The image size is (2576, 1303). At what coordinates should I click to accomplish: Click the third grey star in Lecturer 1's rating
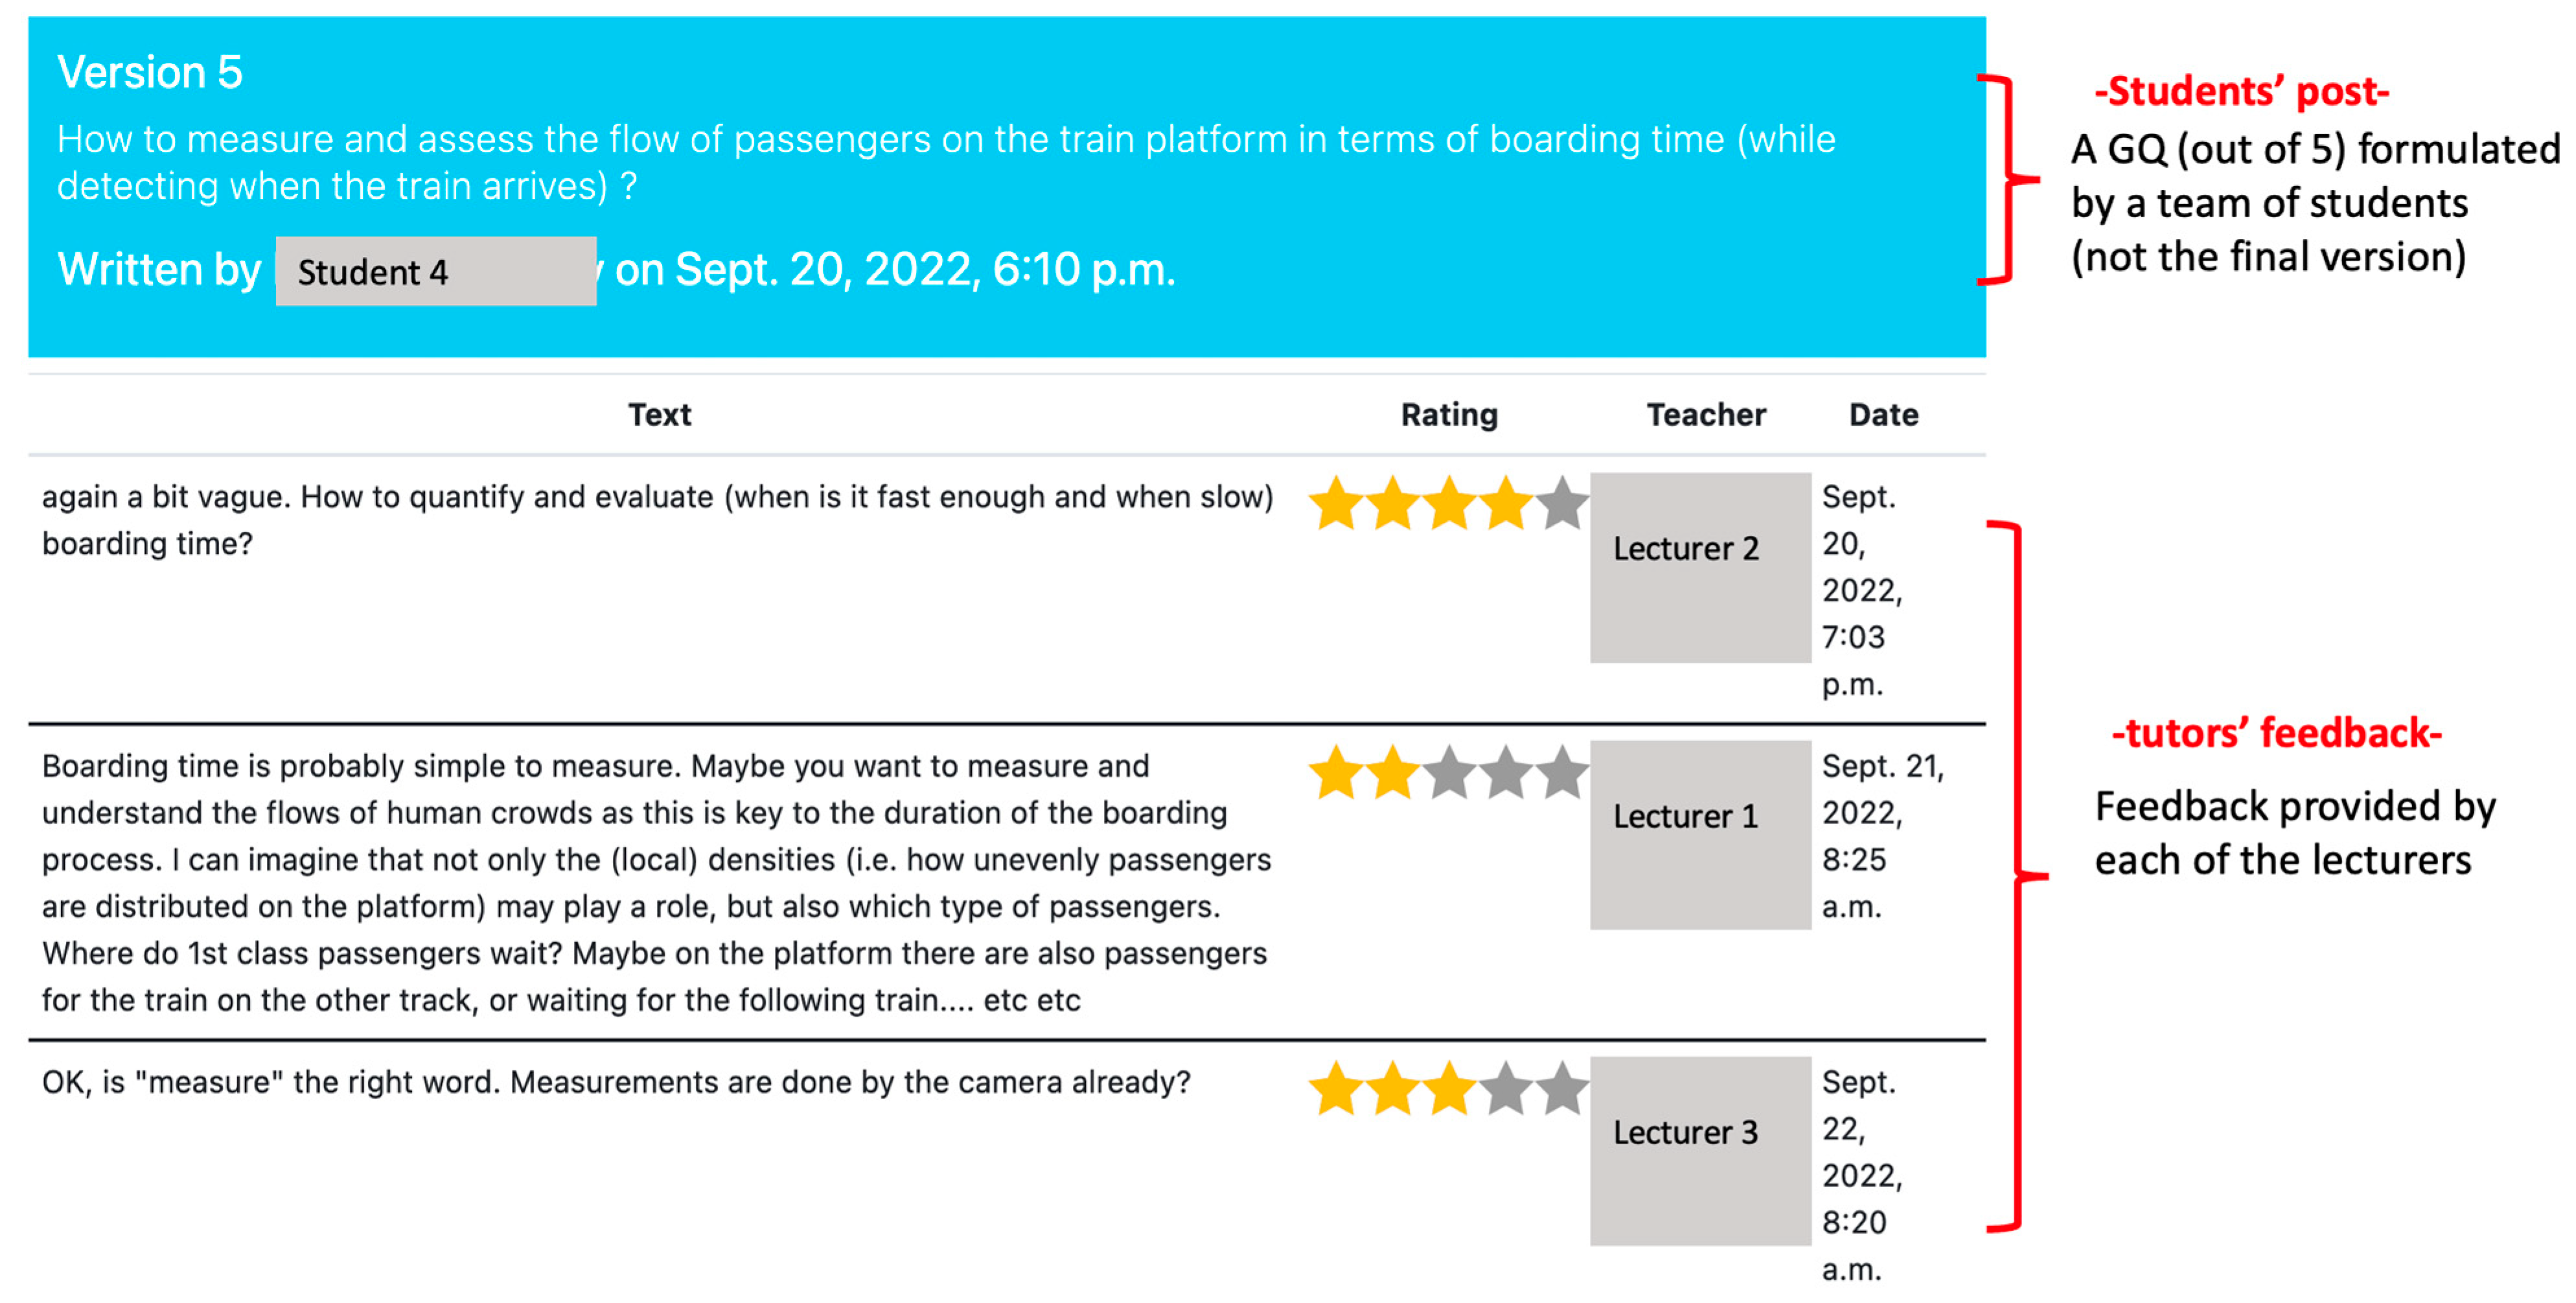point(1449,773)
